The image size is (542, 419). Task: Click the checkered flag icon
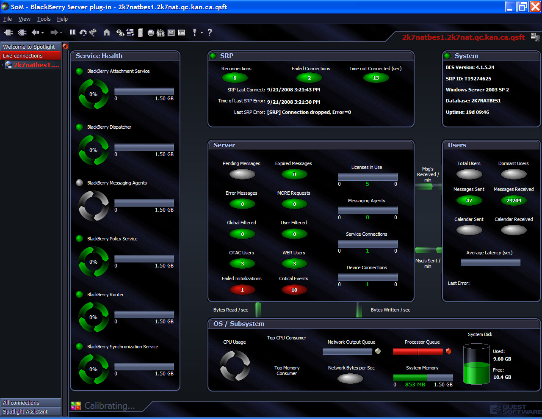click(x=93, y=33)
